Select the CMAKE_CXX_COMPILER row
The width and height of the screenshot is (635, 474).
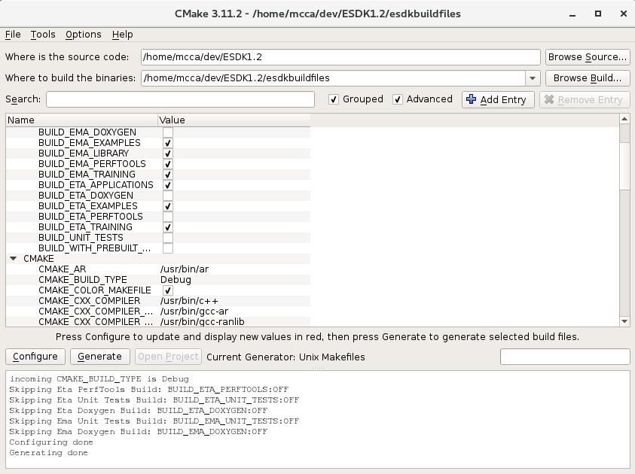(x=158, y=300)
